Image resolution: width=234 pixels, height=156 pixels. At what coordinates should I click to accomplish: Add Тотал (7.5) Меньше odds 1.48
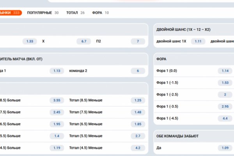138,112
